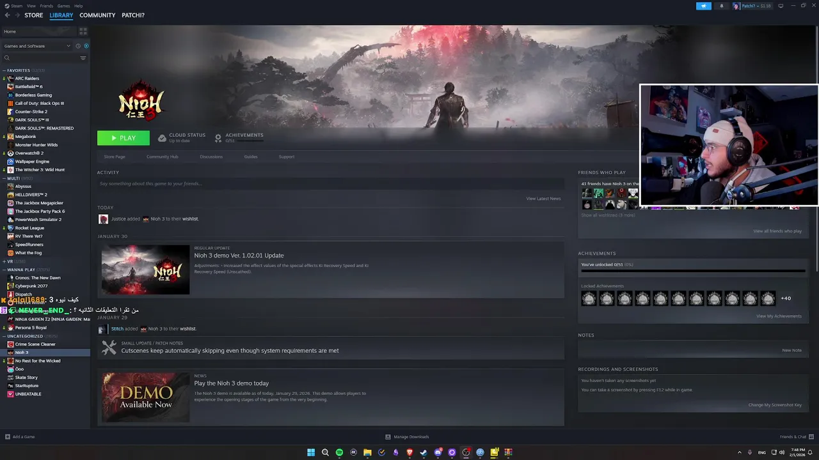
Task: Click View My Achievements link
Action: coord(779,316)
